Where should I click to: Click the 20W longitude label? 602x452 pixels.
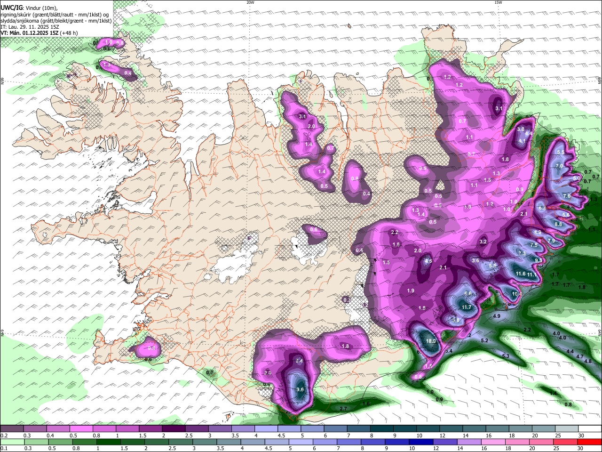[x=250, y=2]
